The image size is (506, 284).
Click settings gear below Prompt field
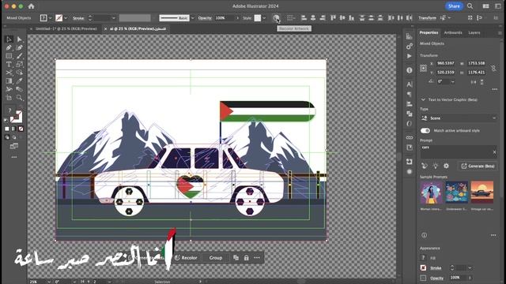(x=446, y=166)
